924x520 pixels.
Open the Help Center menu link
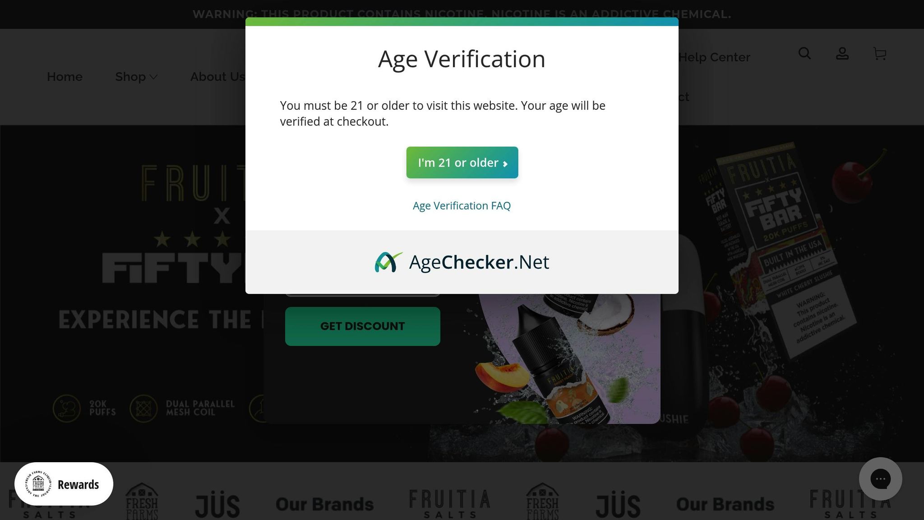714,57
